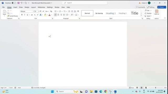Toggle Strikethrough formatting
The width and height of the screenshot is (168, 94).
pos(32,15)
